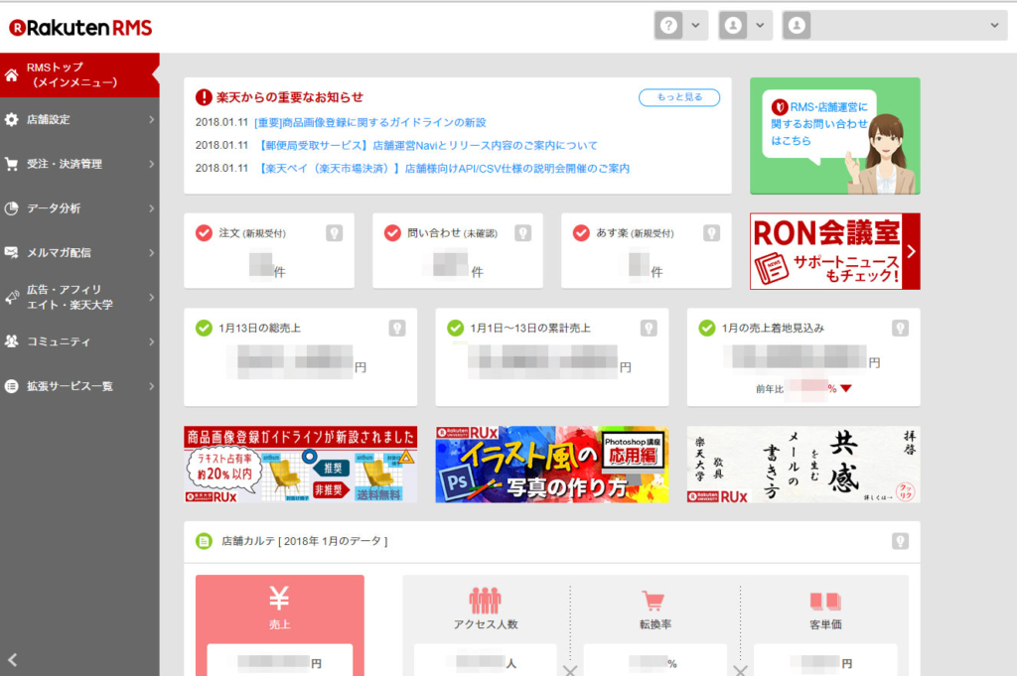
Task: Open 店舗設定 via the gear icon
Action: pyautogui.click(x=12, y=119)
